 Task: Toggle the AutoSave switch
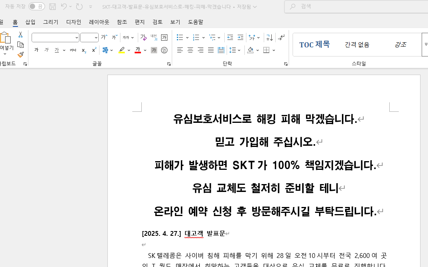[37, 7]
